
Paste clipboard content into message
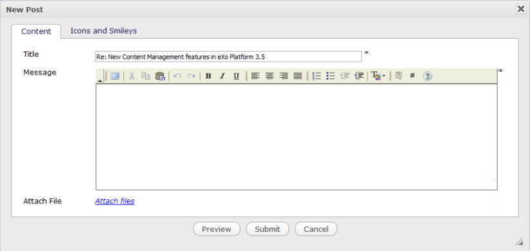click(x=160, y=76)
